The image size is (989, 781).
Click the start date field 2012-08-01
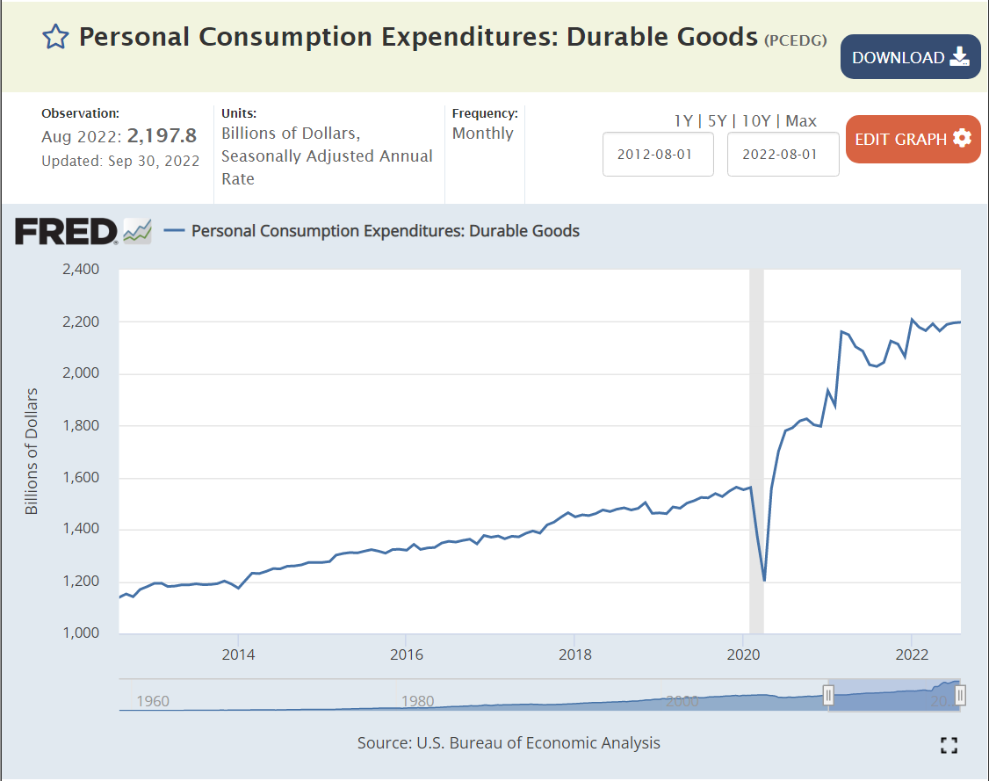(x=658, y=154)
